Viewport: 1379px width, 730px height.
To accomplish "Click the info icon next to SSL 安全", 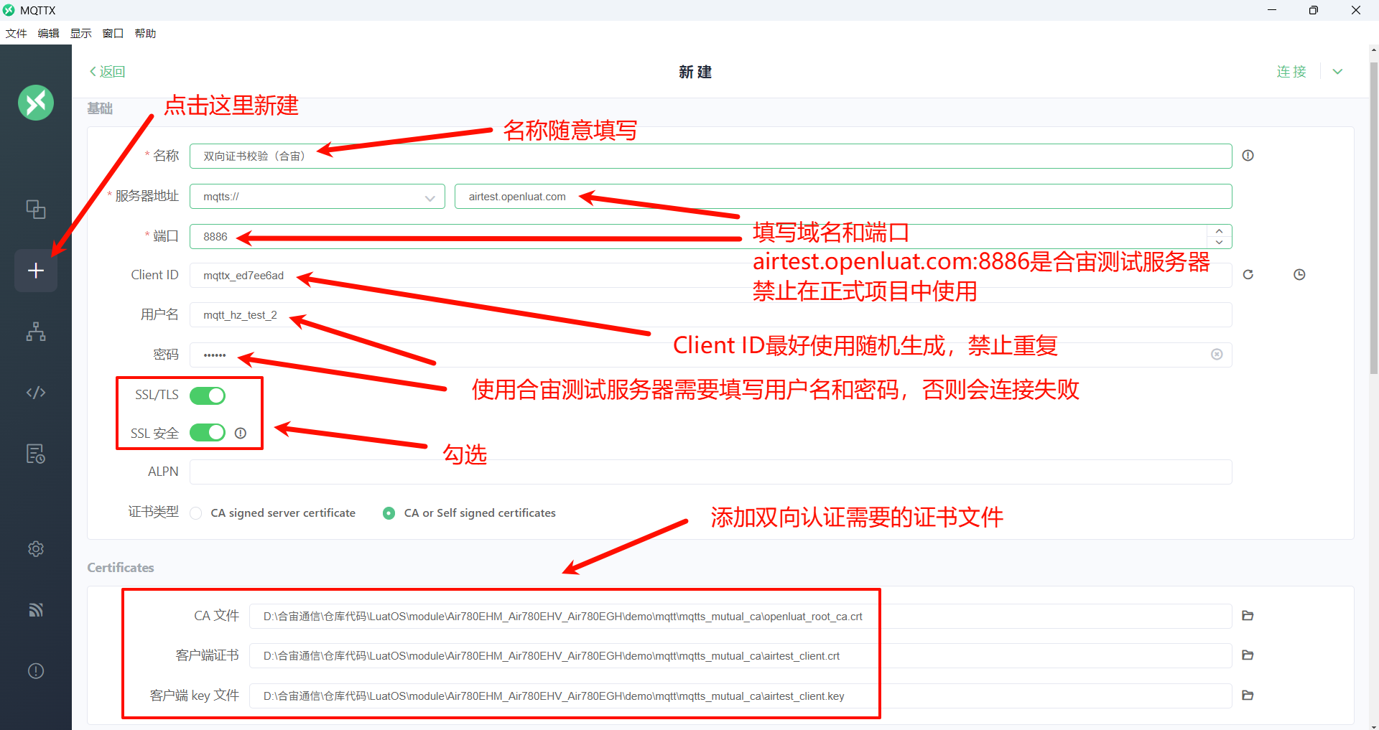I will pyautogui.click(x=241, y=434).
